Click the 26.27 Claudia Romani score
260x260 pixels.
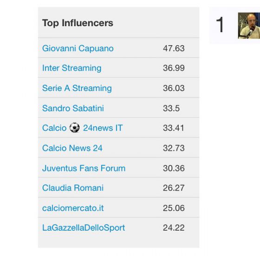click(x=174, y=188)
